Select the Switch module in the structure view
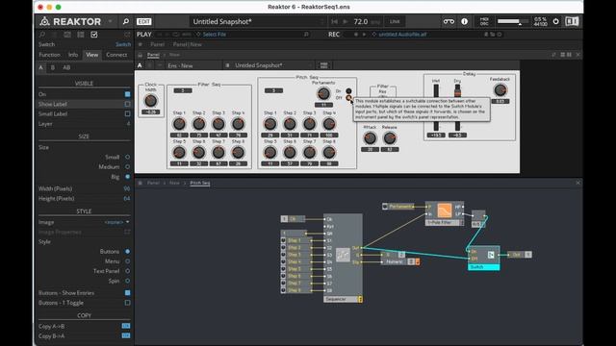Image resolution: width=616 pixels, height=346 pixels. coord(483,258)
